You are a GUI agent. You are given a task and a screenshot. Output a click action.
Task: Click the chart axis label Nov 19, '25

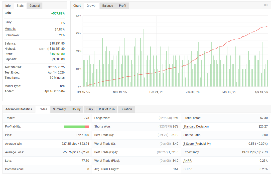120,92
